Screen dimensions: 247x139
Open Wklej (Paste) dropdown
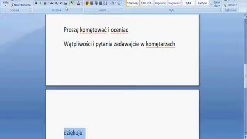pyautogui.click(x=5, y=3)
